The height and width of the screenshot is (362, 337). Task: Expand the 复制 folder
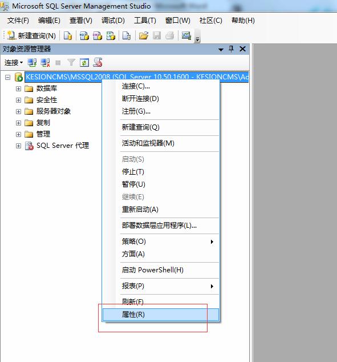[18, 123]
